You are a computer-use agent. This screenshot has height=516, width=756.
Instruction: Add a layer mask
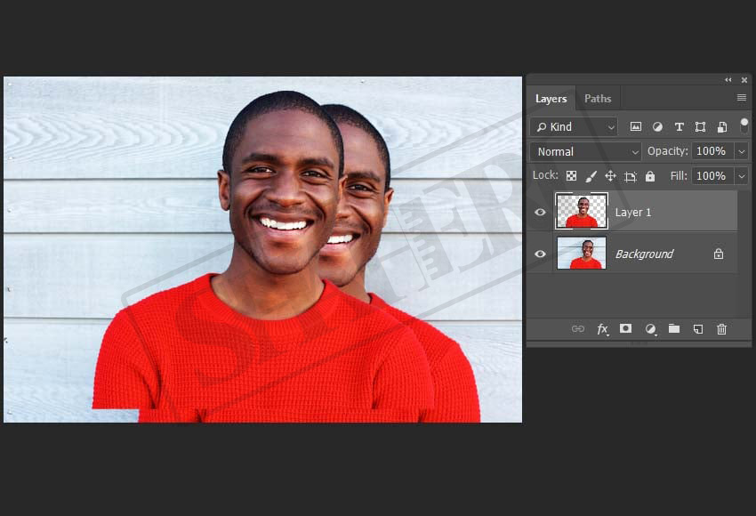click(625, 329)
